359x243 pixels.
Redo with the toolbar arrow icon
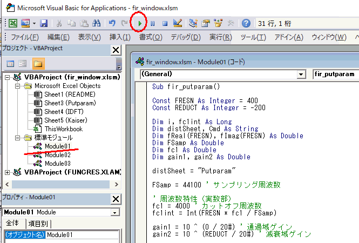tap(124, 23)
